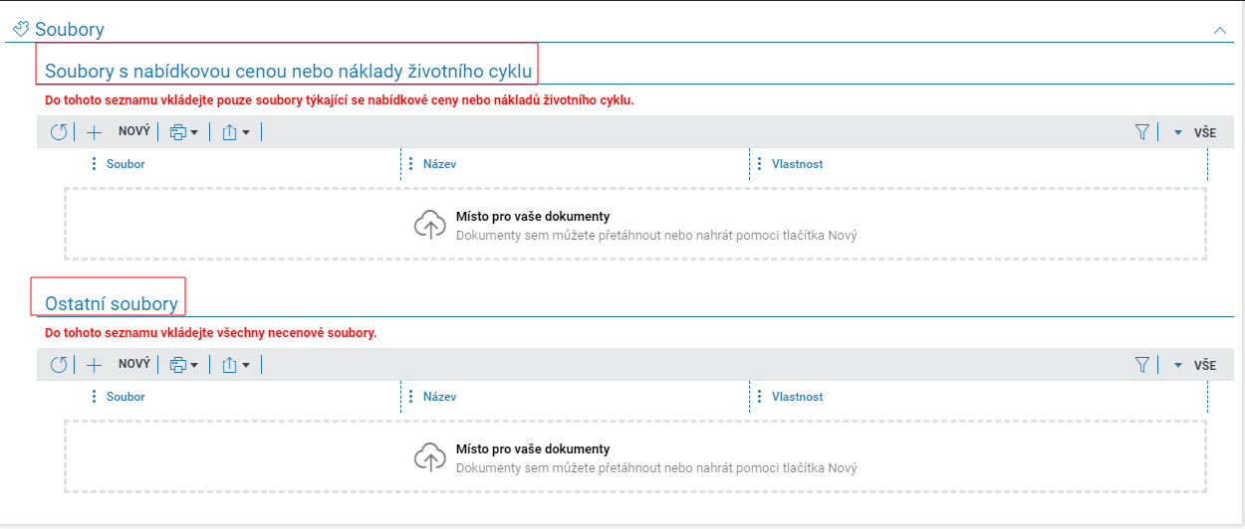Click plus icon in priced files toolbar

coord(95,132)
